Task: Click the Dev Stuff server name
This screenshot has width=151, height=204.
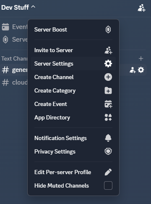Action: 15,7
